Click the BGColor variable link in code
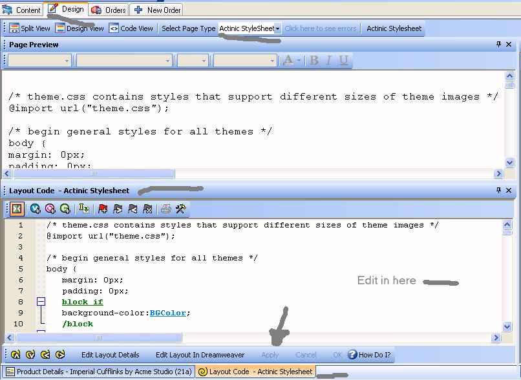521x380 pixels. pos(168,313)
